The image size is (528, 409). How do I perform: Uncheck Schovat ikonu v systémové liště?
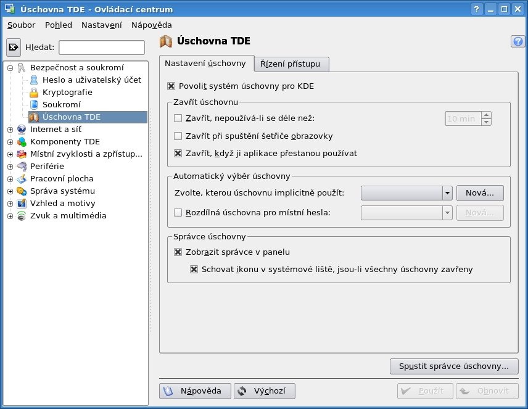point(194,269)
